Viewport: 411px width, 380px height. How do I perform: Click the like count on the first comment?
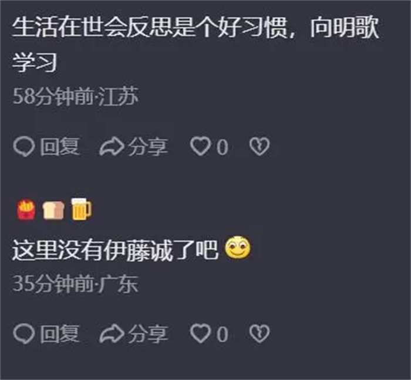(223, 147)
